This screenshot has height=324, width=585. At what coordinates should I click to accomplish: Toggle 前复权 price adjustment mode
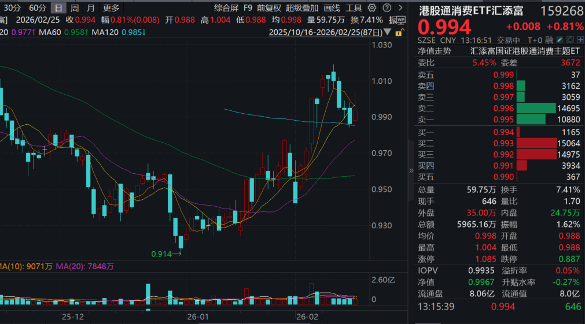point(269,8)
